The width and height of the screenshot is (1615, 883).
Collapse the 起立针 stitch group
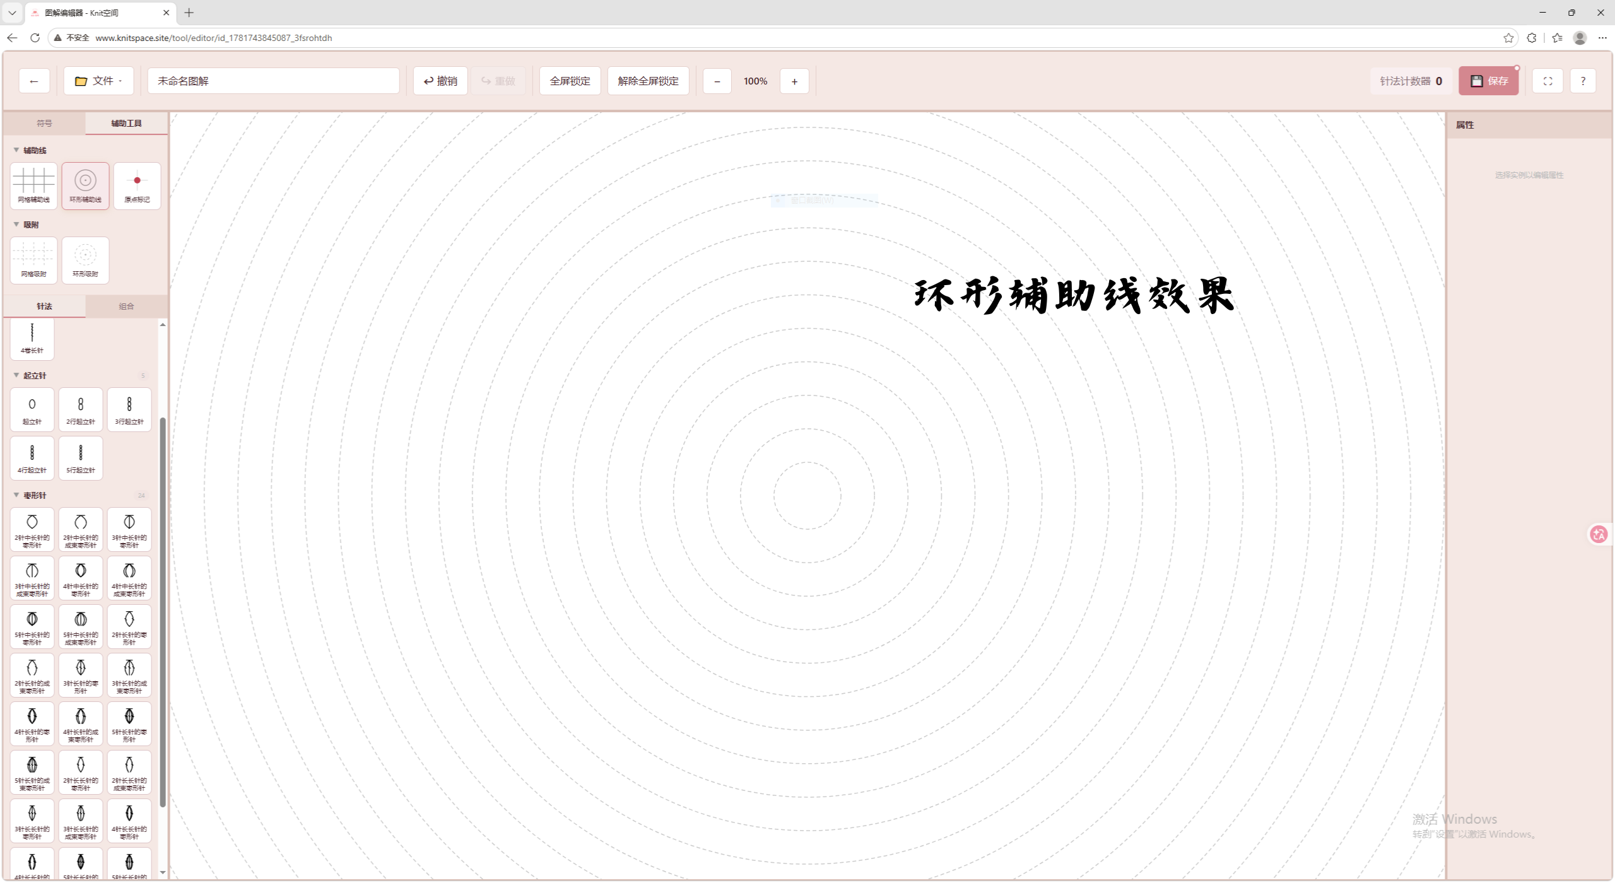30,375
